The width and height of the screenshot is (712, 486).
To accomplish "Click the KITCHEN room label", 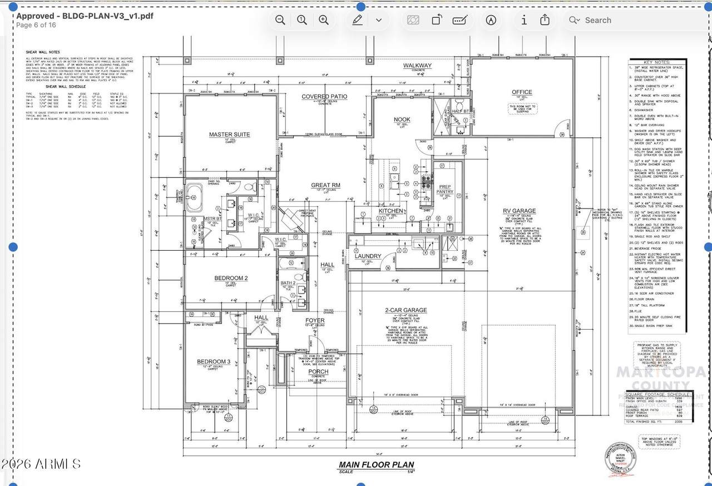I will pyautogui.click(x=391, y=211).
